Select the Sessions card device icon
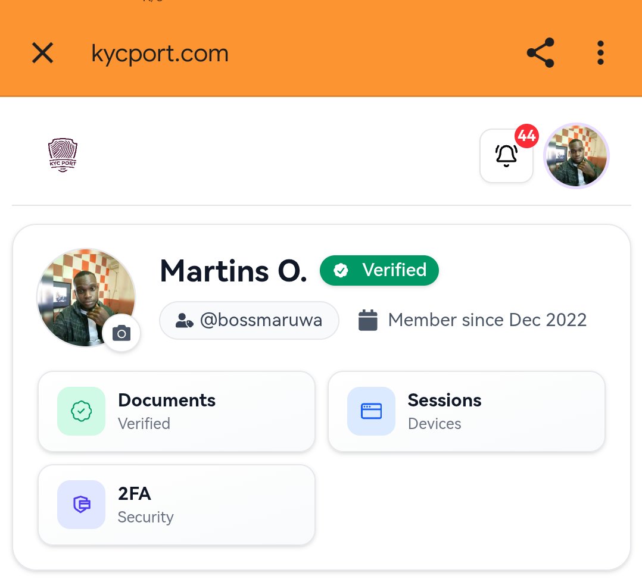642x579 pixels. pyautogui.click(x=371, y=411)
